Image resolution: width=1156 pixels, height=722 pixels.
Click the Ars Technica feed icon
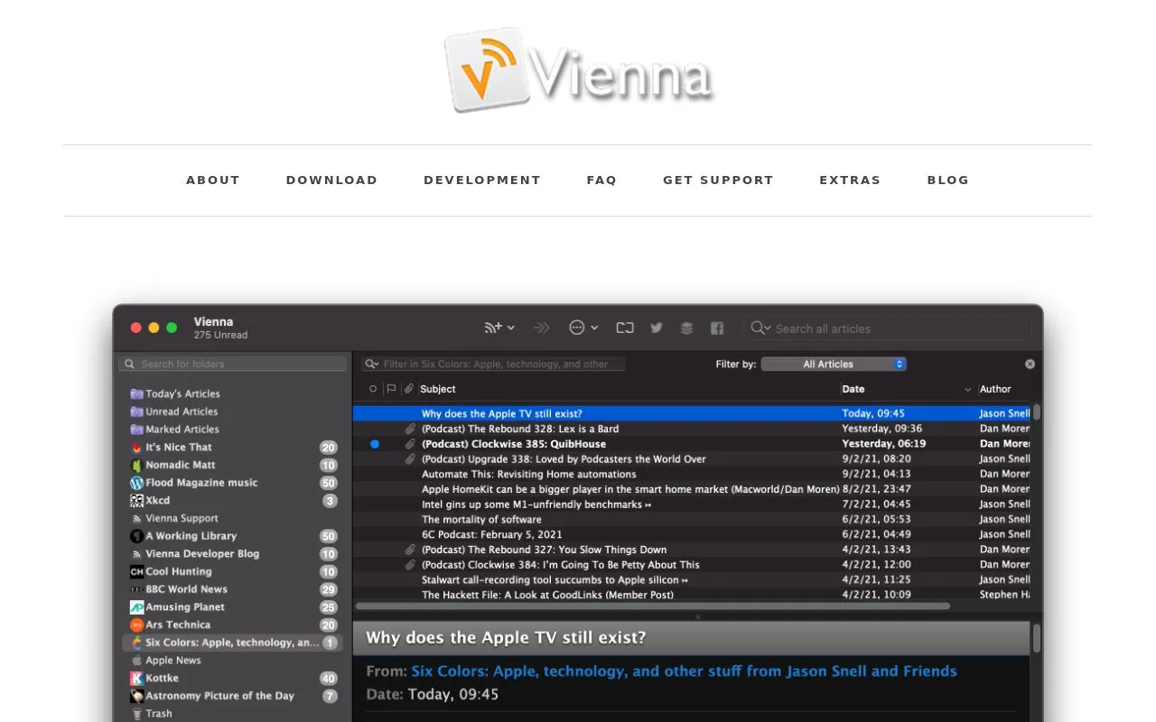coord(137,625)
